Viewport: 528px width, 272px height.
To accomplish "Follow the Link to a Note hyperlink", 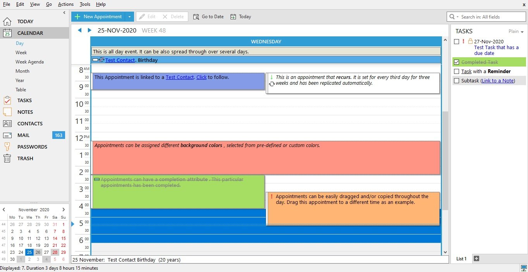I will [x=497, y=80].
